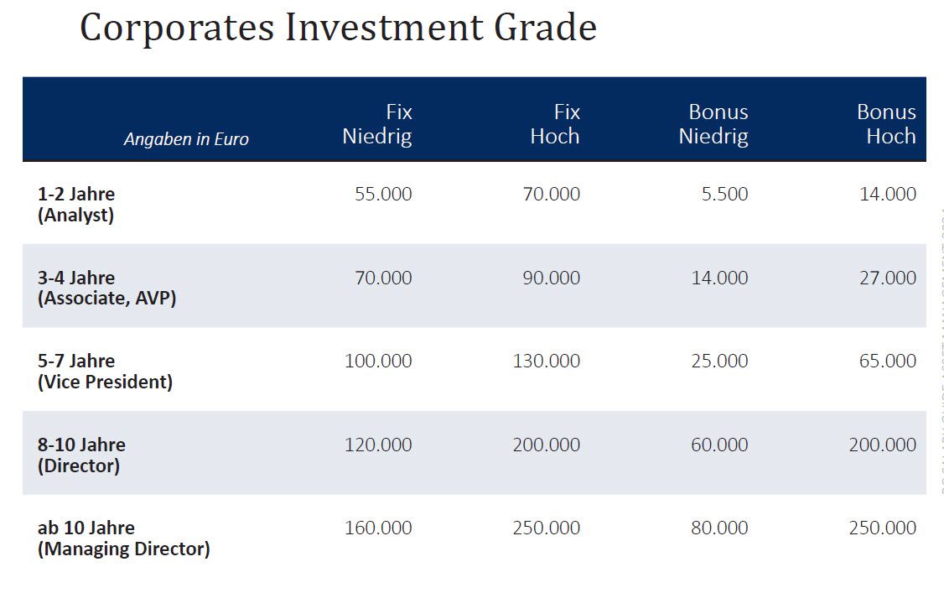Select the 27.000 Associate Bonus Hoch value
This screenshot has height=593, width=944.
tap(887, 278)
